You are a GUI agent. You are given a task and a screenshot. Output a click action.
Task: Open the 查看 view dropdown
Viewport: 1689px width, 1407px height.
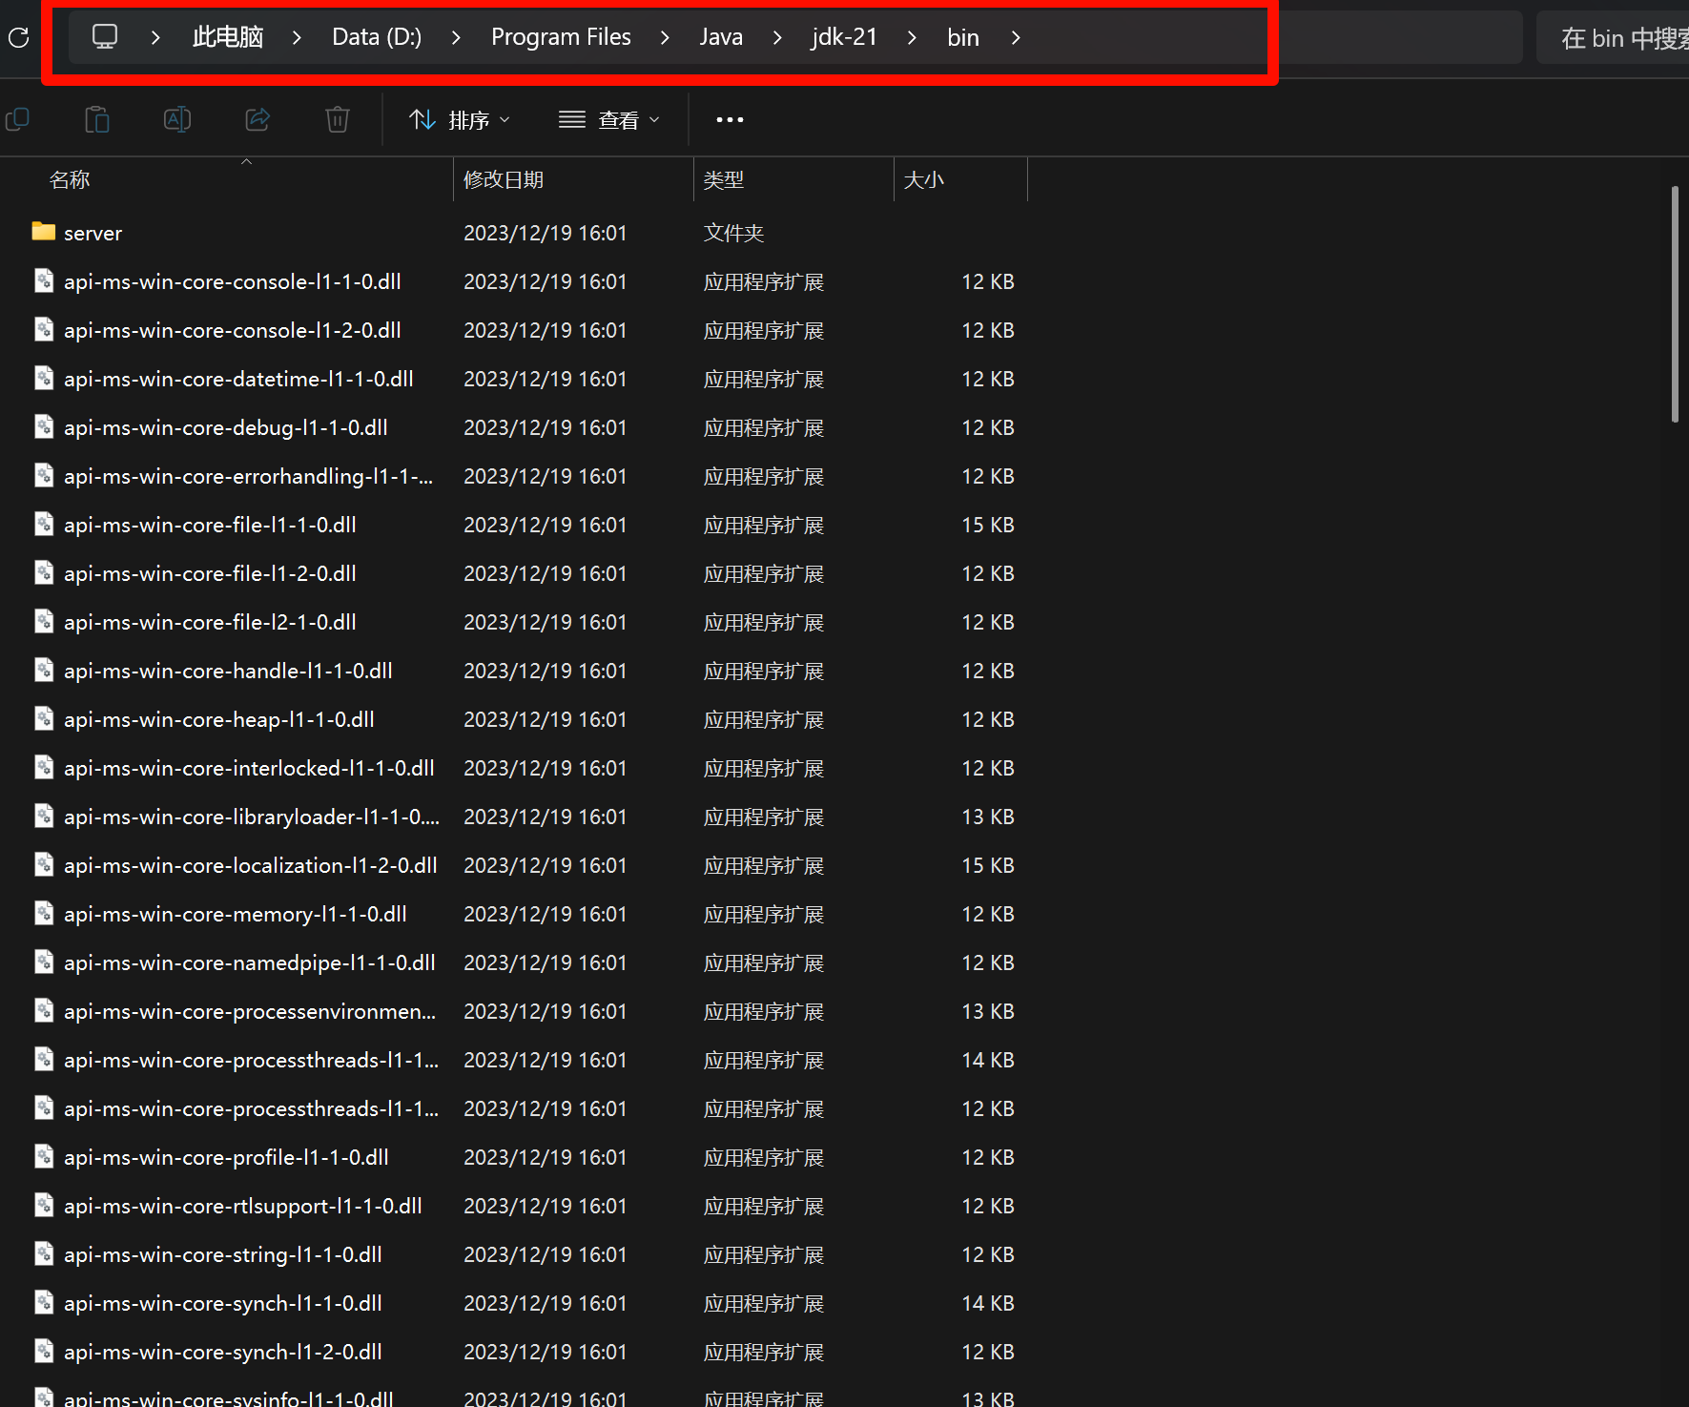click(x=609, y=120)
